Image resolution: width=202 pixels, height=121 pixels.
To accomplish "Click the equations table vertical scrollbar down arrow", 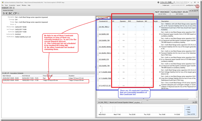I will [x=197, y=97].
